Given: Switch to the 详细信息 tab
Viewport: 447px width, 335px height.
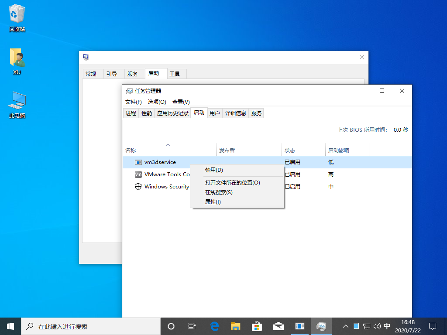Looking at the screenshot, I should (x=236, y=113).
